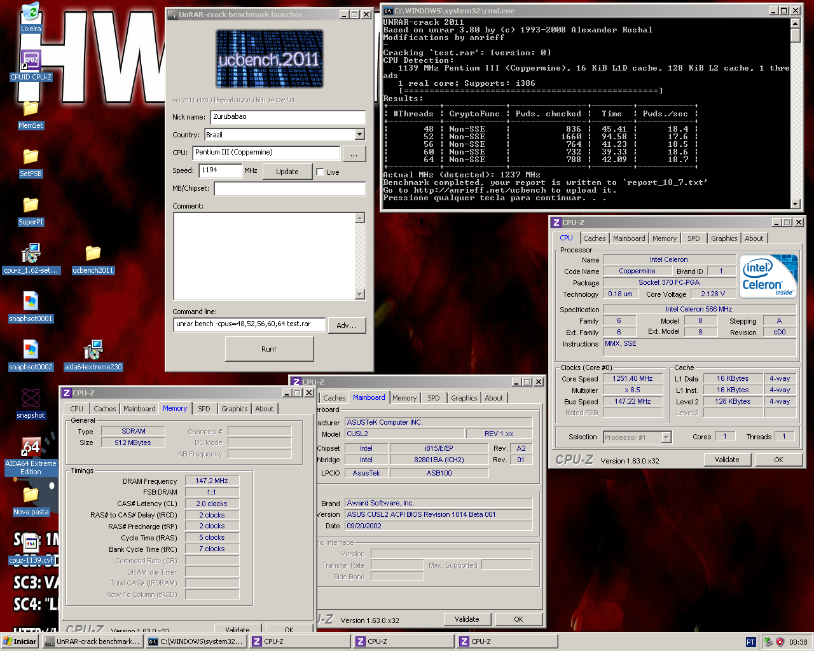Click inside the Comment text area
Screen dimensions: 814x651
coord(264,256)
